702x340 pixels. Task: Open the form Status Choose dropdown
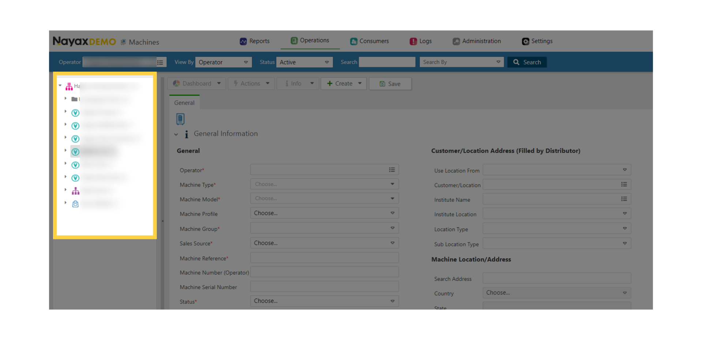click(x=324, y=301)
